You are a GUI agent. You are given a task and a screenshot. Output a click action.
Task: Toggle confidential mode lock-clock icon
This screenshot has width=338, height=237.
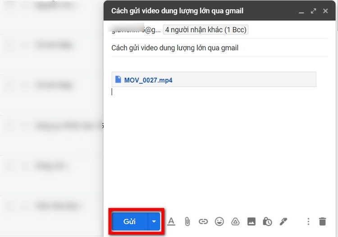pyautogui.click(x=267, y=222)
